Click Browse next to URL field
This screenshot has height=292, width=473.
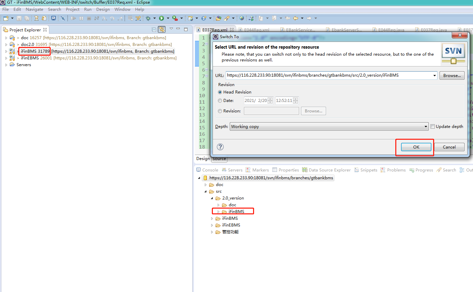click(452, 76)
